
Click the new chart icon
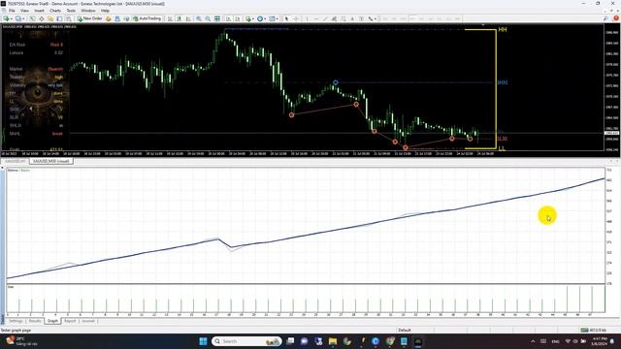click(x=6, y=18)
